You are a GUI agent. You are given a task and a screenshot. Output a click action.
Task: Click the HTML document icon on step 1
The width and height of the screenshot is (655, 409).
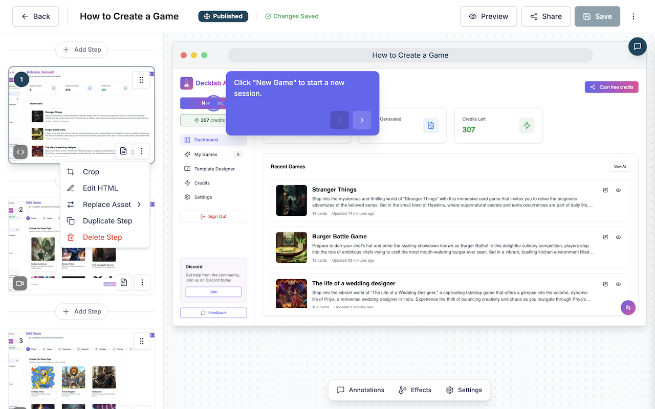click(x=123, y=151)
